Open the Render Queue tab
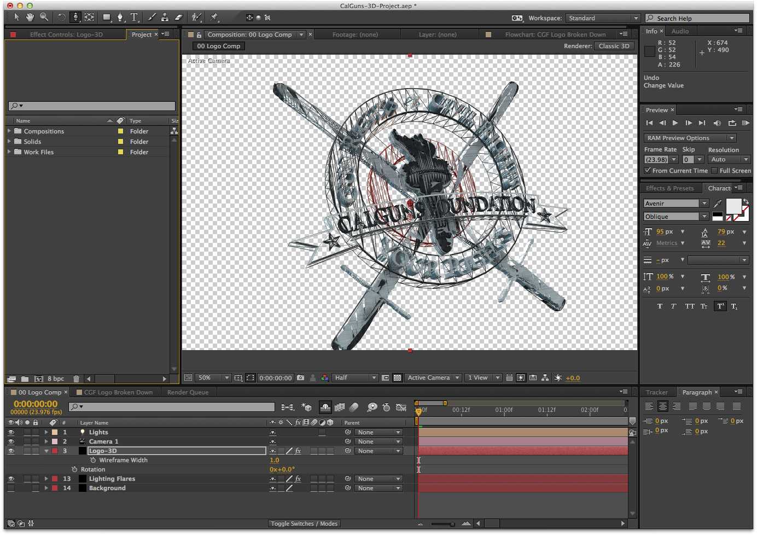This screenshot has height=535, width=757. (x=188, y=392)
